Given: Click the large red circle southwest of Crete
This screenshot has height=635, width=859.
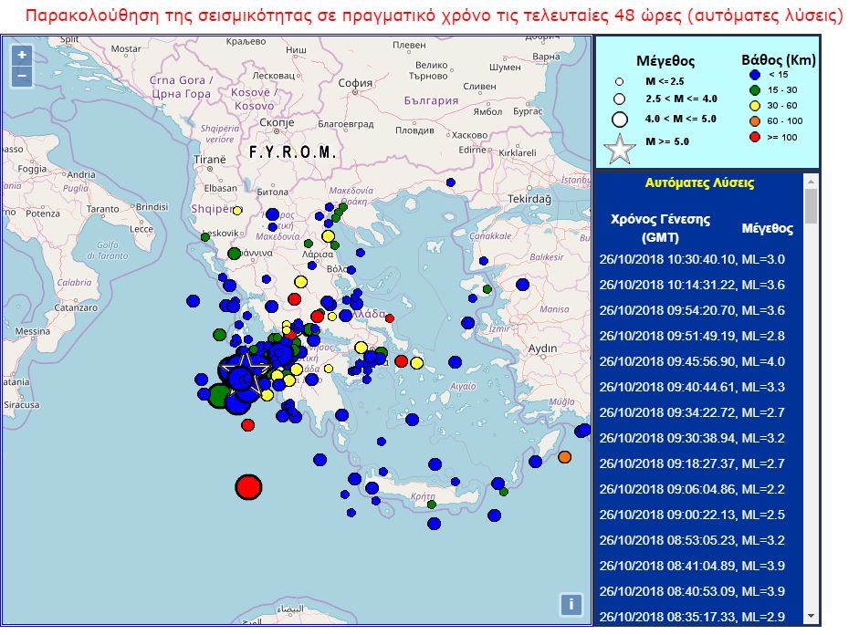Looking at the screenshot, I should coord(248,489).
